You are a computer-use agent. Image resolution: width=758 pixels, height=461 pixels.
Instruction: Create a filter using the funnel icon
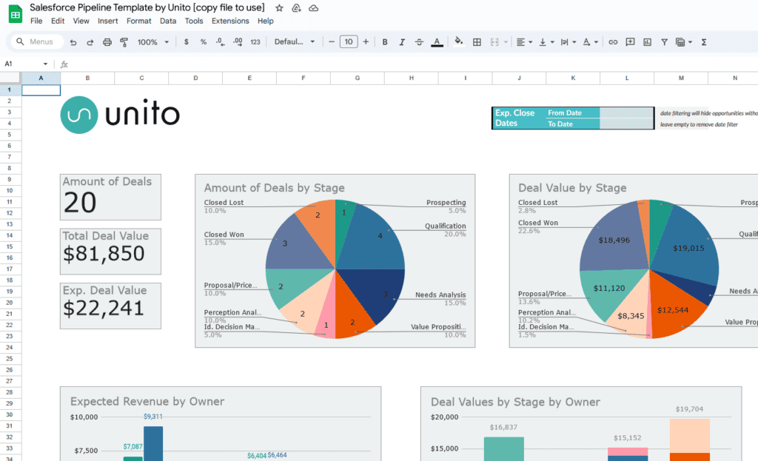(x=664, y=41)
